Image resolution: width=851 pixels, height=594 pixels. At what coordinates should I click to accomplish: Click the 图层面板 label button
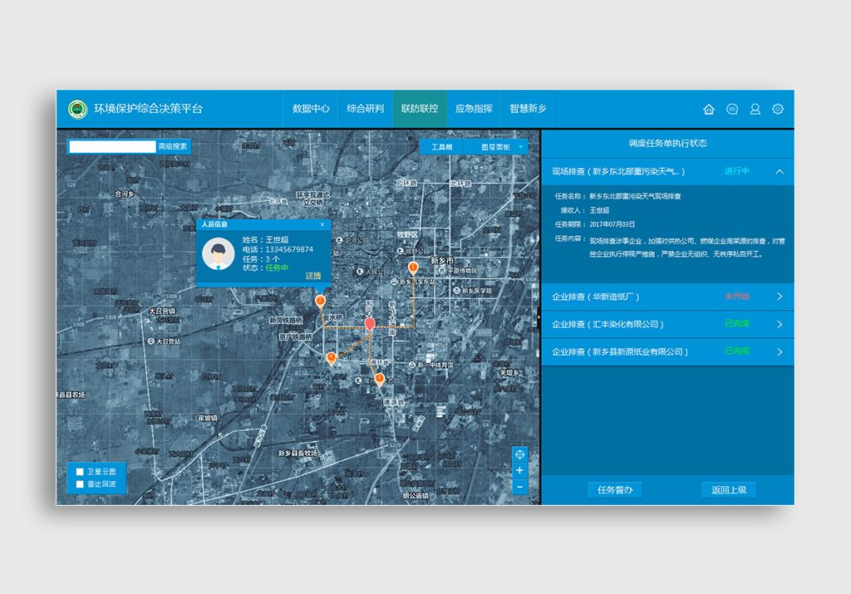(x=495, y=147)
